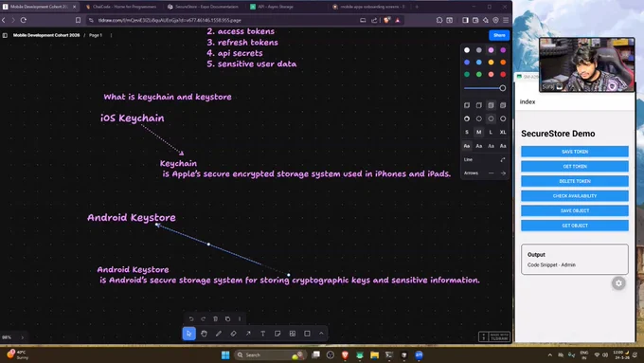Open the Page 1 page menu
The image size is (644, 363).
point(96,35)
